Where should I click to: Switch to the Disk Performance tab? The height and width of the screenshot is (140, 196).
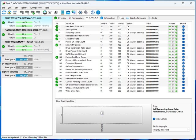pyautogui.click(x=136, y=18)
